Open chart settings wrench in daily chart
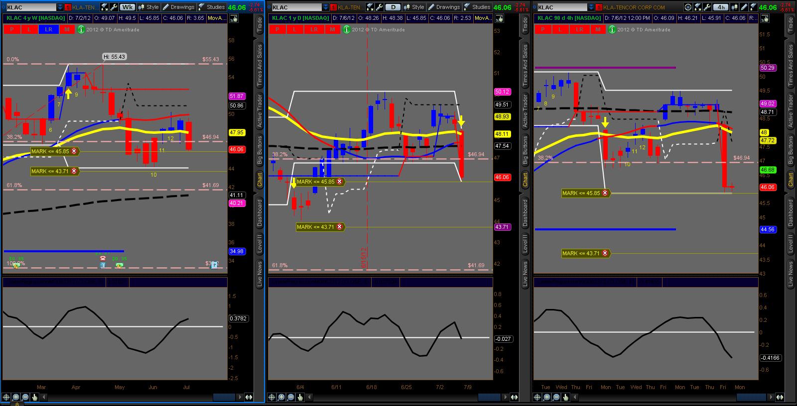The width and height of the screenshot is (797, 406). tap(379, 7)
